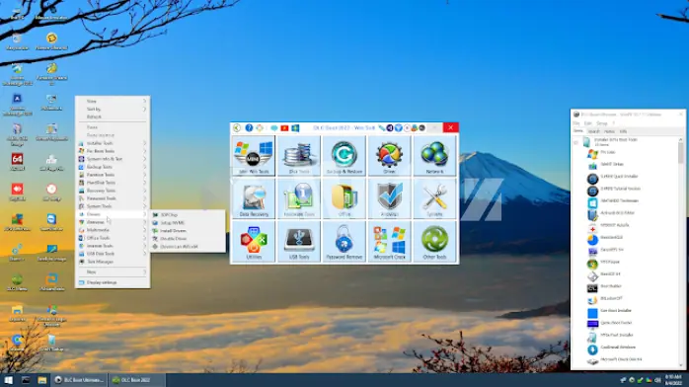
Task: Expand Partition Tools submenu
Action: coord(113,175)
